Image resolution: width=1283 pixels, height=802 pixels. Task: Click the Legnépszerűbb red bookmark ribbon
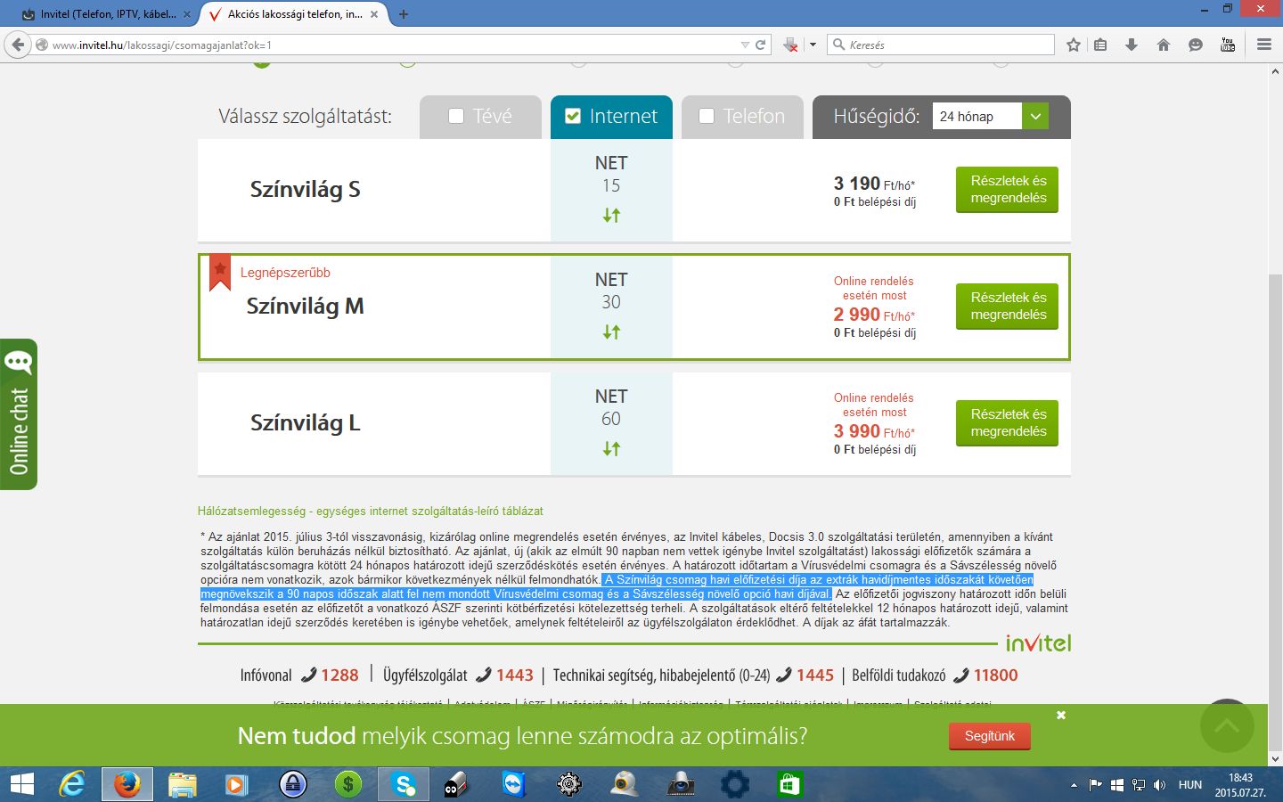[x=220, y=274]
